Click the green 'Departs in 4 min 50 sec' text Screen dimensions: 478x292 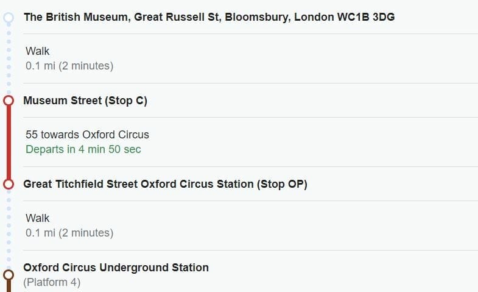(x=83, y=149)
